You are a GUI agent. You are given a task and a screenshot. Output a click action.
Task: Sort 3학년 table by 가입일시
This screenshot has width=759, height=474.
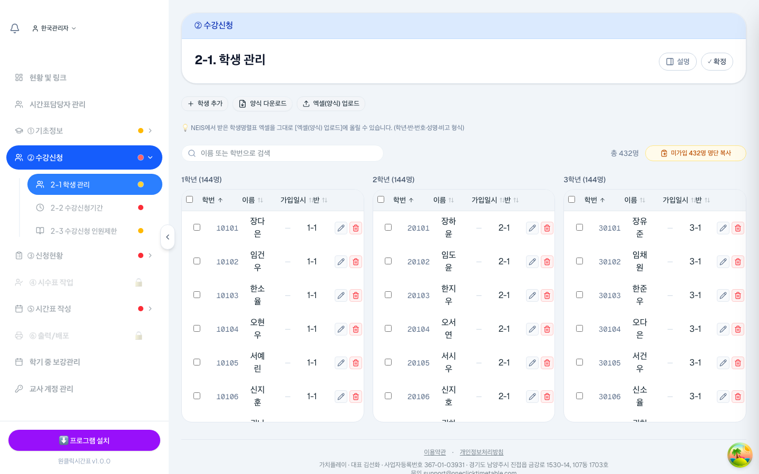point(680,200)
